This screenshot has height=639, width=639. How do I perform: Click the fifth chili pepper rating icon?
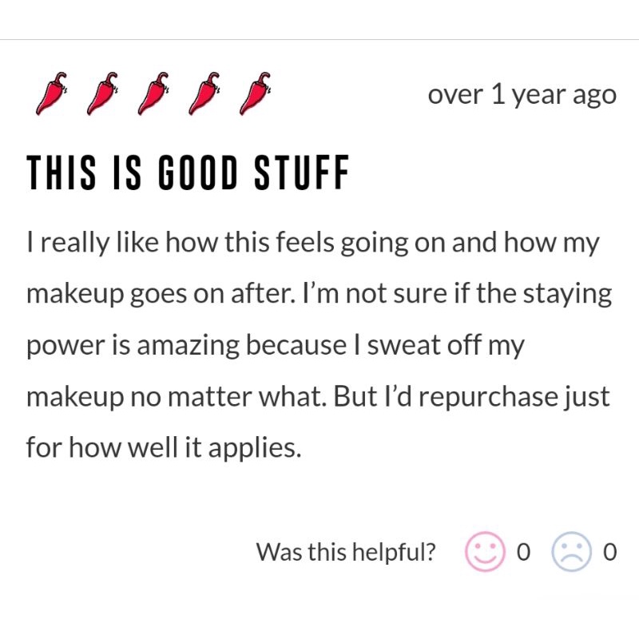[255, 94]
